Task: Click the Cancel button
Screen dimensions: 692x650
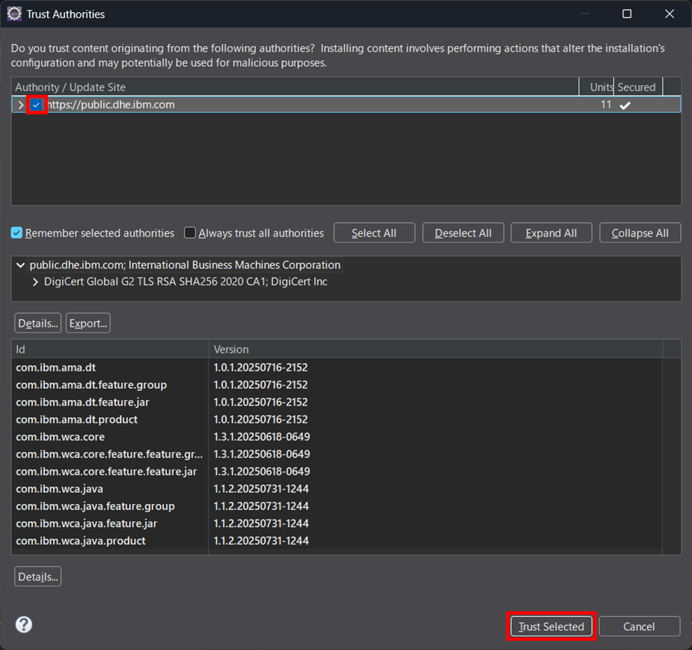Action: coord(639,627)
